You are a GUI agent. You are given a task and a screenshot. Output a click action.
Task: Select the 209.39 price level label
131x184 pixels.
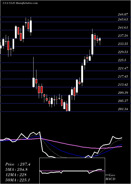click(123, 93)
